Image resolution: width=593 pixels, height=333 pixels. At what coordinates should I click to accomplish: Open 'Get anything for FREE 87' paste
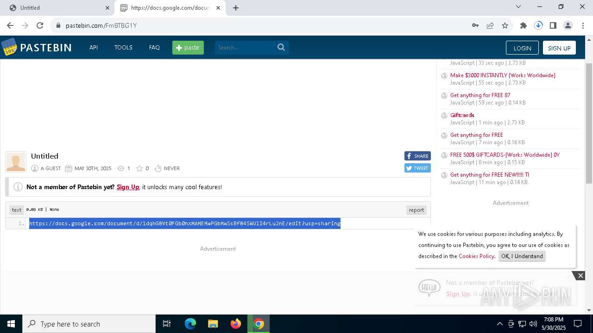click(480, 95)
